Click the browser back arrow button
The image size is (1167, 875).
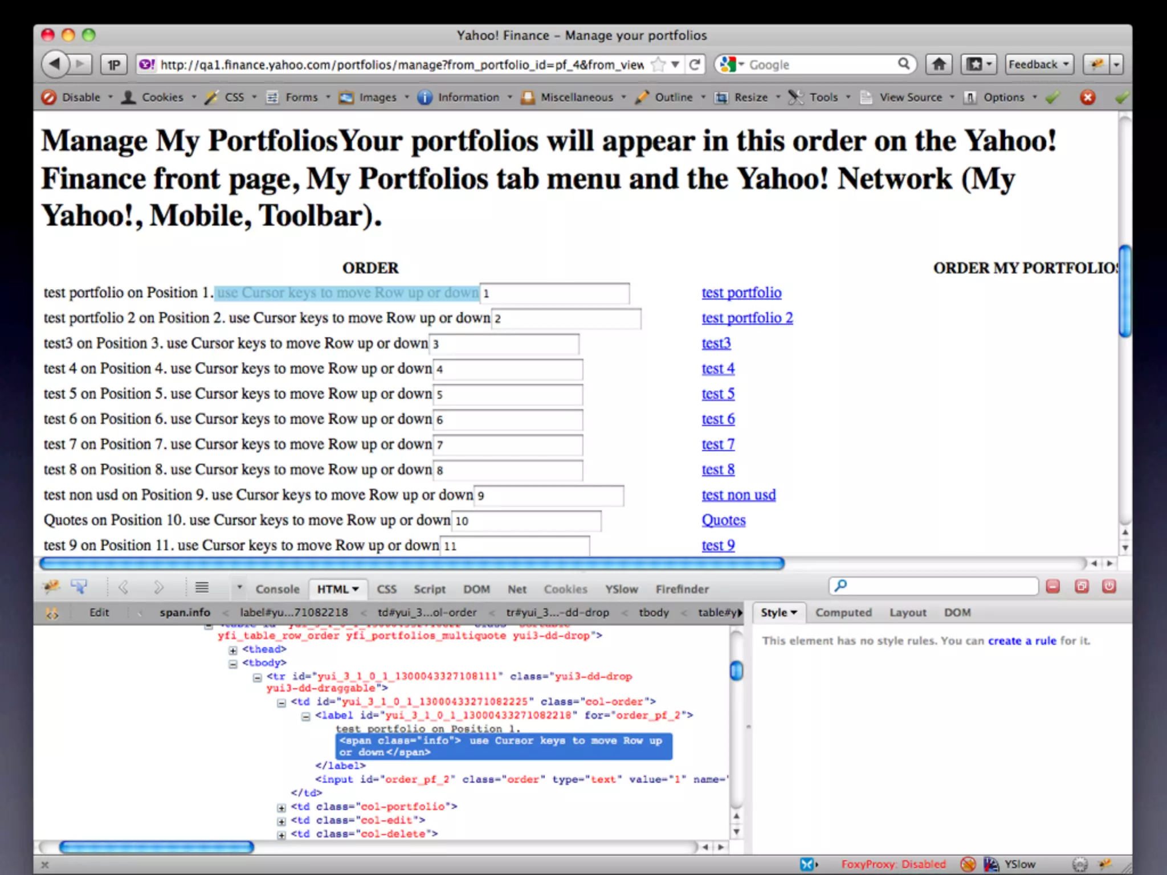(55, 64)
